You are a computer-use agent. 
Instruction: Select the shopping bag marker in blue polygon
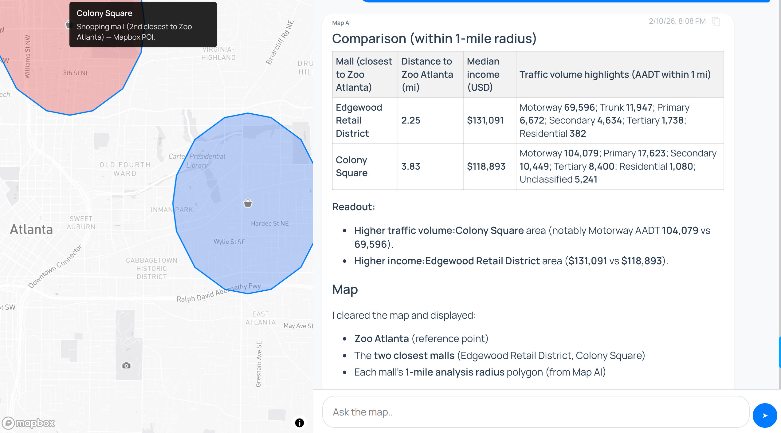(248, 203)
